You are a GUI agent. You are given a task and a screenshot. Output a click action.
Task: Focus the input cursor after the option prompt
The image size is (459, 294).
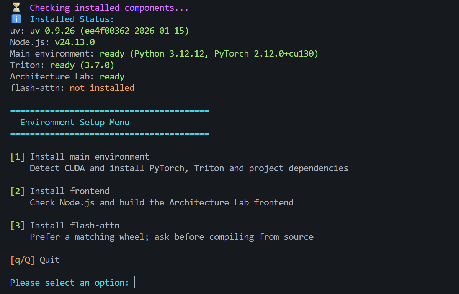(x=135, y=282)
